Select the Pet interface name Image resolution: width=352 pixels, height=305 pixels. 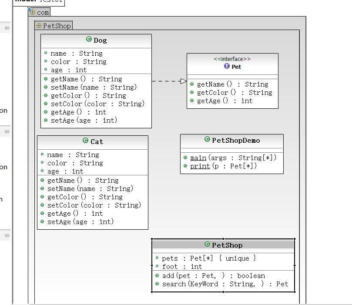(x=236, y=67)
